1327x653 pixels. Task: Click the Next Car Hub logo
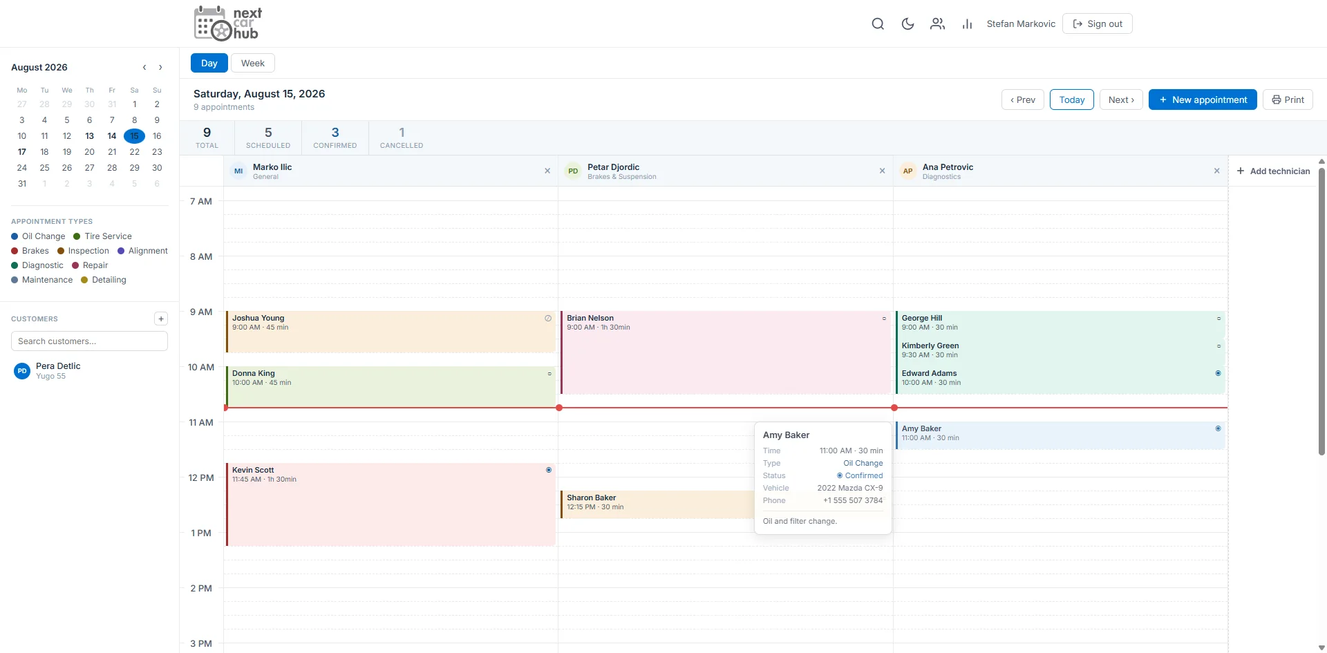(x=228, y=23)
